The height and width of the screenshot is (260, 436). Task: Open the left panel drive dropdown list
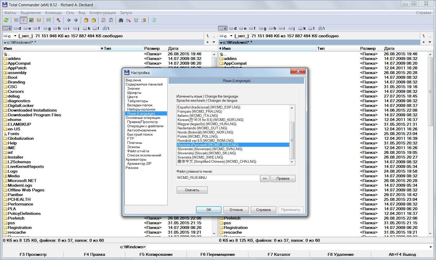15,36
